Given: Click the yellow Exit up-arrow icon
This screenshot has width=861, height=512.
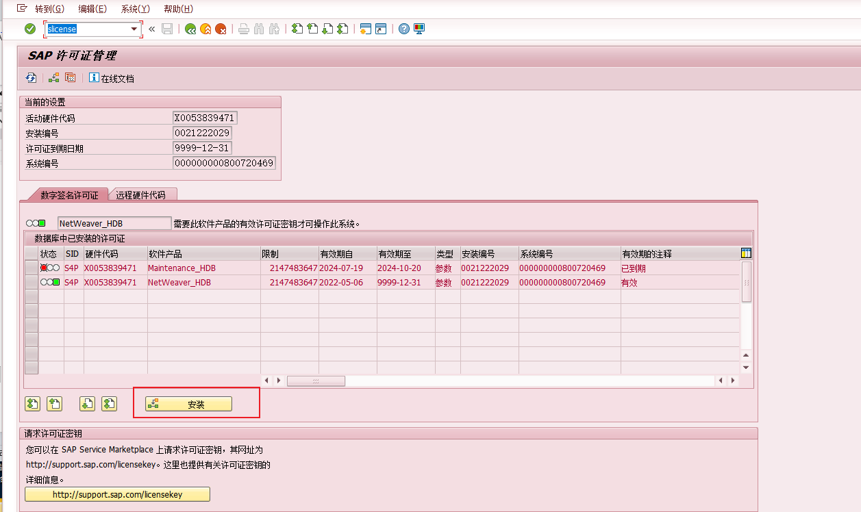Looking at the screenshot, I should pyautogui.click(x=205, y=29).
